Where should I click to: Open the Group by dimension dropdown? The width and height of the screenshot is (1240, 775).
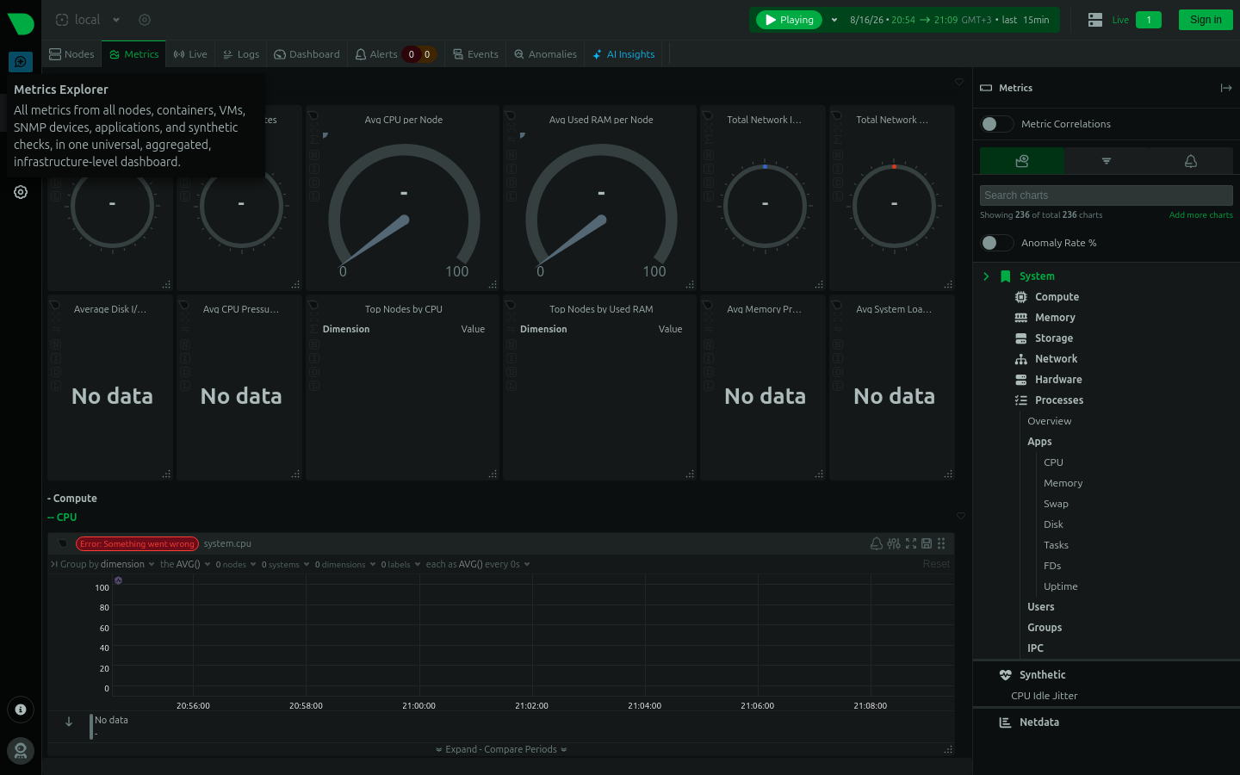[x=108, y=565]
